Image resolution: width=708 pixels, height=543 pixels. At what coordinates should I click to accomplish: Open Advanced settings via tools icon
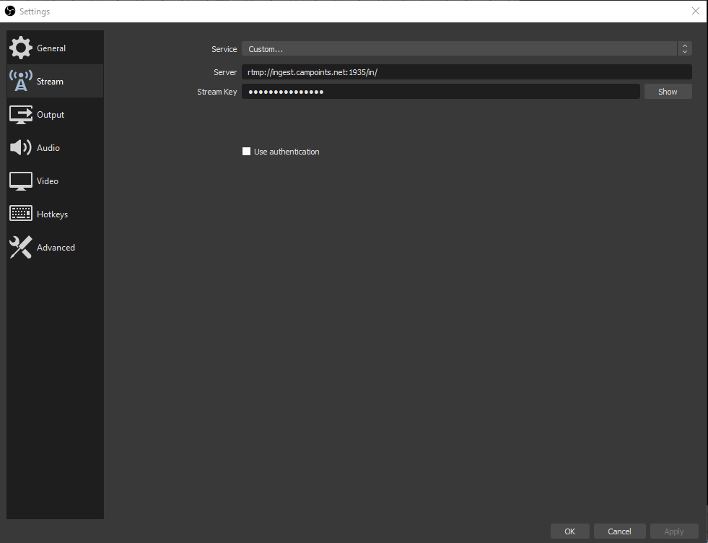21,247
